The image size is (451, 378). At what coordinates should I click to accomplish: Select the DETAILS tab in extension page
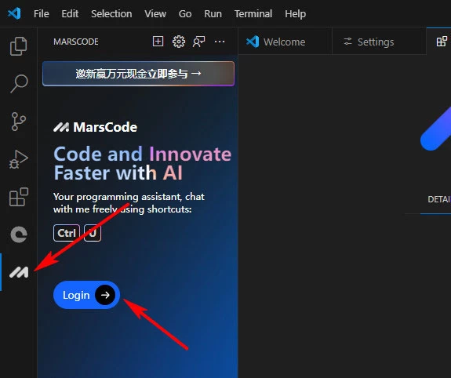(438, 199)
